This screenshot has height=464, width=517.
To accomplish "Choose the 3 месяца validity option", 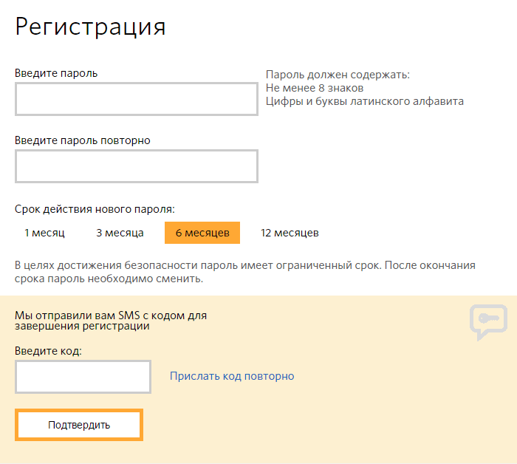I will [120, 233].
